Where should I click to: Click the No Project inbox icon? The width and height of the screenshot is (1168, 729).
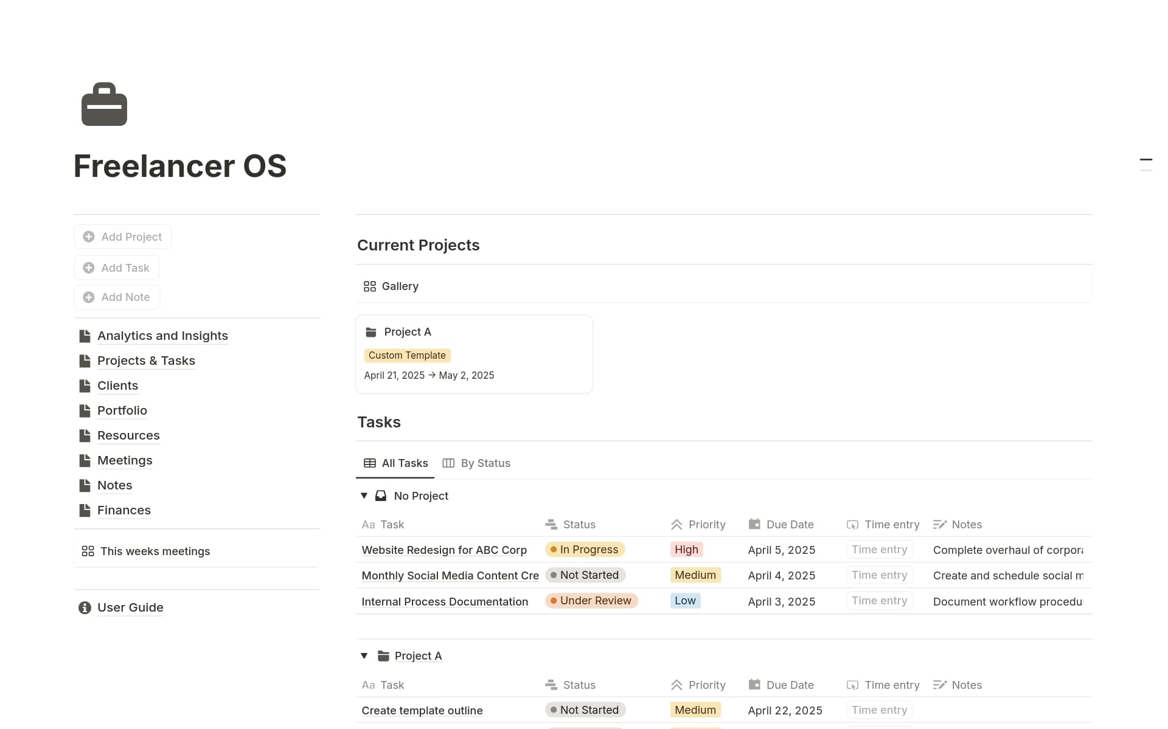[x=381, y=496]
